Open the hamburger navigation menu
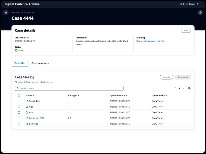The height and width of the screenshot is (154, 206). (6, 12)
